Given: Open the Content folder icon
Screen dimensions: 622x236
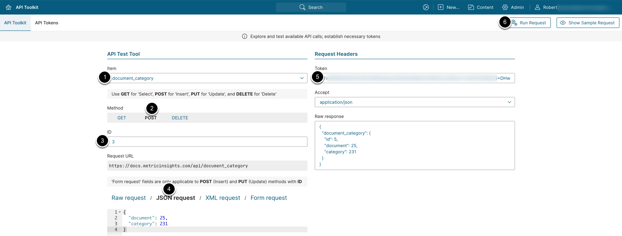Looking at the screenshot, I should coord(471,7).
